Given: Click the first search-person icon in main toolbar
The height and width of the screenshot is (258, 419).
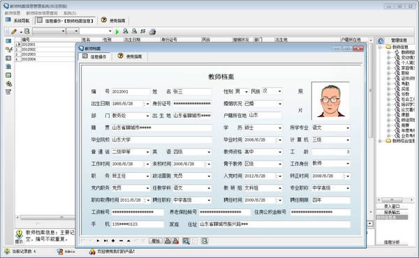Looking at the screenshot, I should 125,31.
